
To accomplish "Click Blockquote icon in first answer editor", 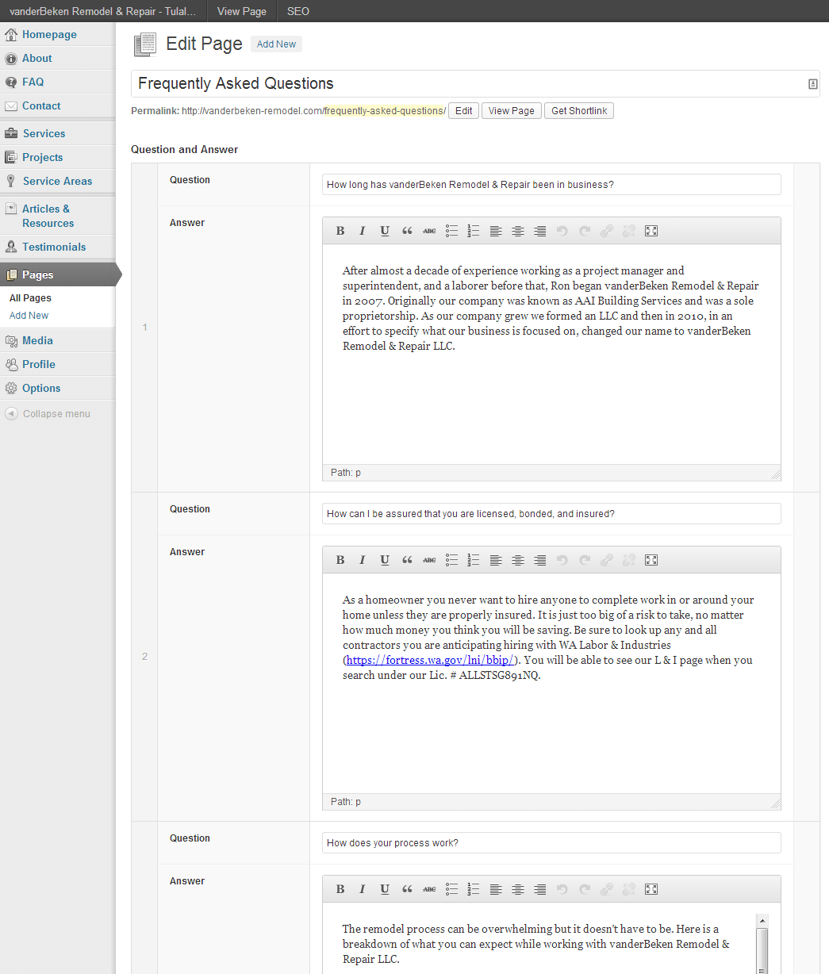I will 407,231.
